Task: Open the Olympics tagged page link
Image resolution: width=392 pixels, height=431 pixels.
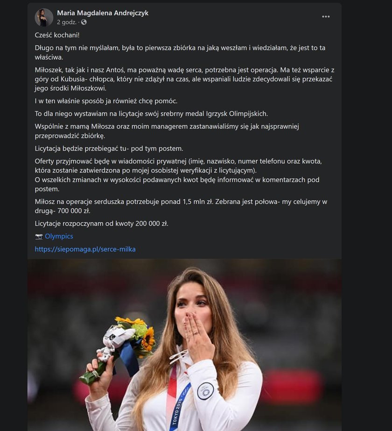Action: 59,236
